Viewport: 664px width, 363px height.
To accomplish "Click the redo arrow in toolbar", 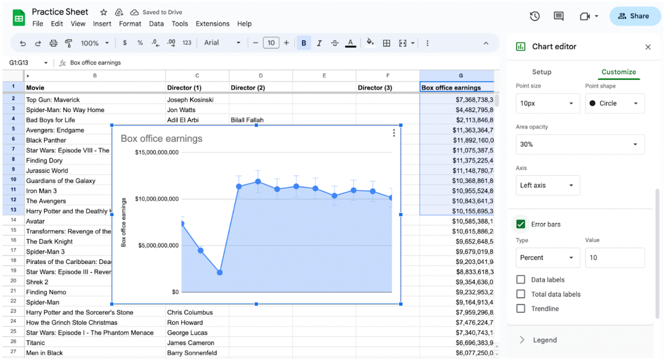I will pos(38,43).
